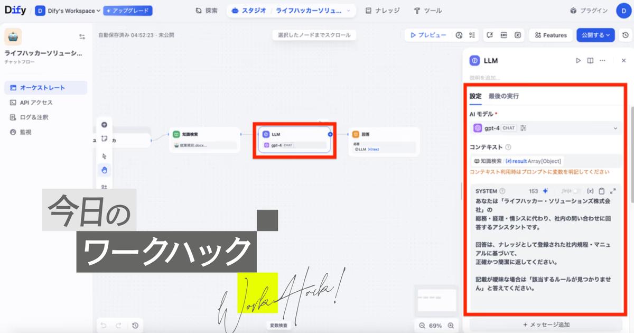
Task: Click inside the SYSTEM prompt text
Action: coord(544,245)
